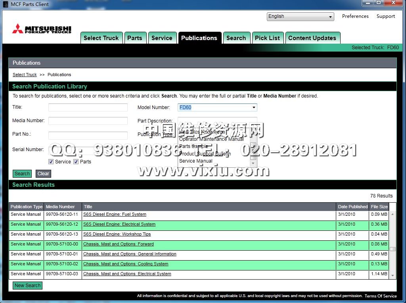Screen dimensions: 406x303
Task: Open Chassis, Mast and Options: Cooling System
Action: click(x=126, y=264)
